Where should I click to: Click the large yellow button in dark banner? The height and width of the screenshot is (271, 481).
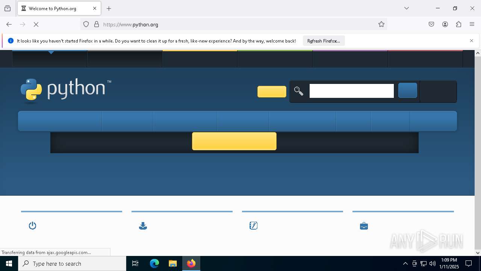tap(234, 141)
